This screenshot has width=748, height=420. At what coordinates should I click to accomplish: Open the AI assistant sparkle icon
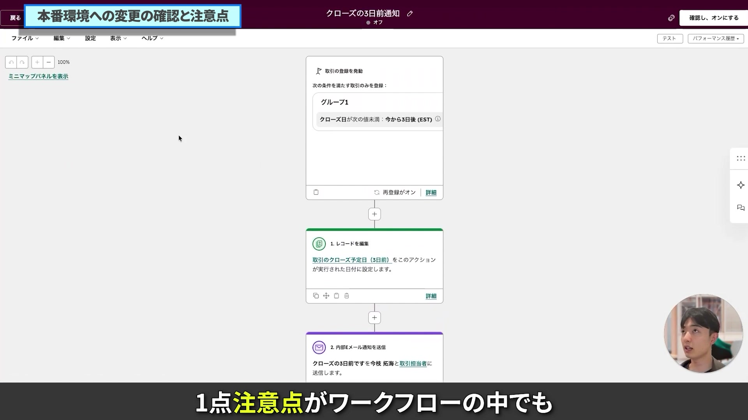[741, 185]
